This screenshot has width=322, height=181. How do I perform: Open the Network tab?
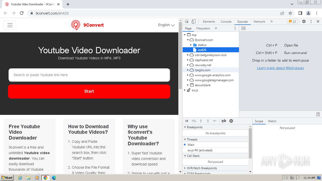[x=259, y=22]
